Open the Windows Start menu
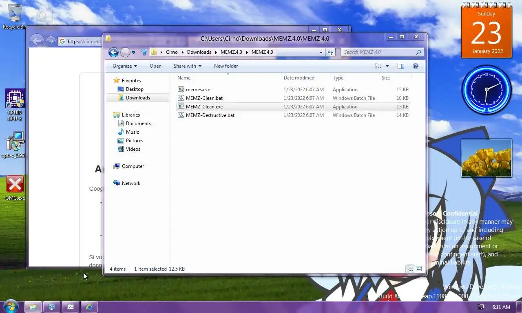Image resolution: width=522 pixels, height=313 pixels. [11, 306]
